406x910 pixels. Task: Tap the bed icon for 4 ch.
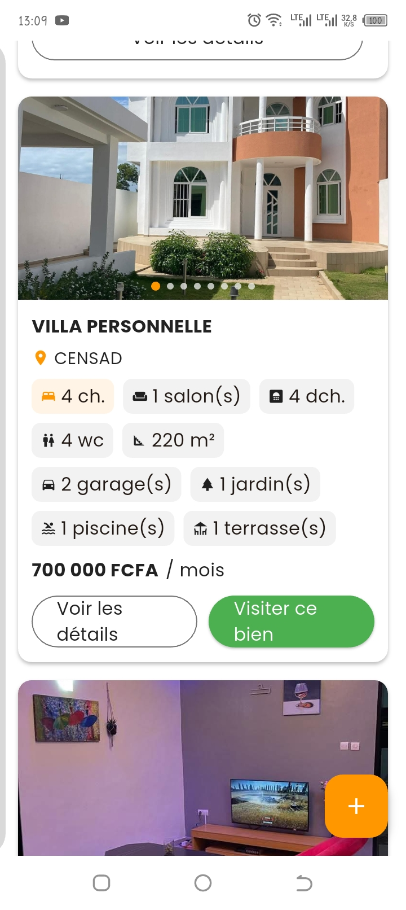[x=48, y=396]
